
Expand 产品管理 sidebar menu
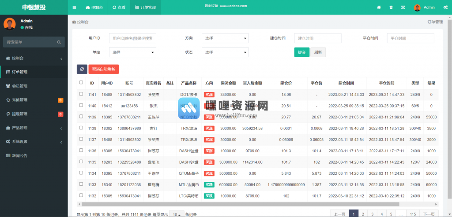(x=34, y=128)
